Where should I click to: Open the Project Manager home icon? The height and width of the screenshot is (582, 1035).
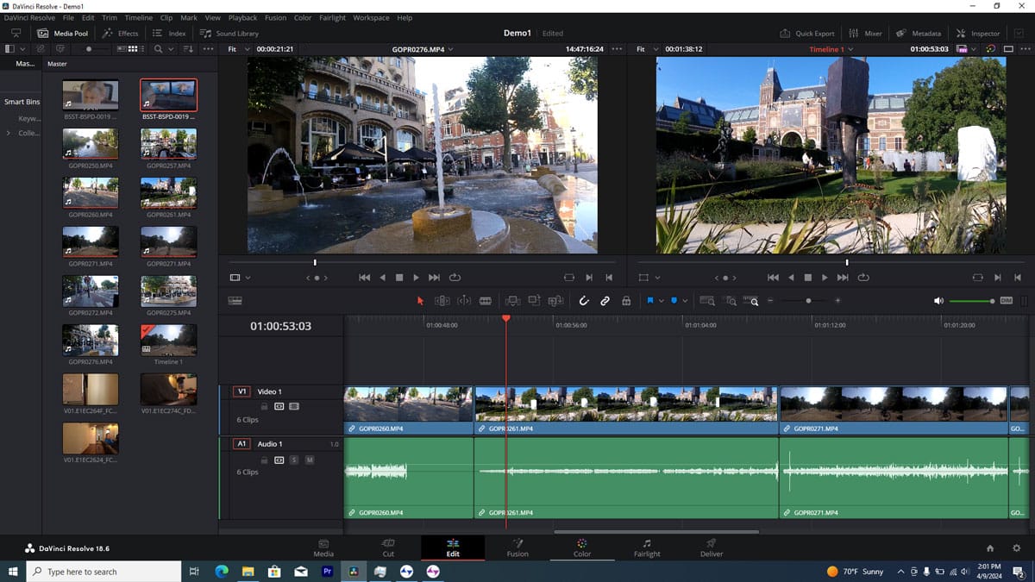click(990, 548)
